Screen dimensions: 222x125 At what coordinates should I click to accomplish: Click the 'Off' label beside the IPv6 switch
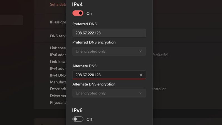pyautogui.click(x=89, y=119)
